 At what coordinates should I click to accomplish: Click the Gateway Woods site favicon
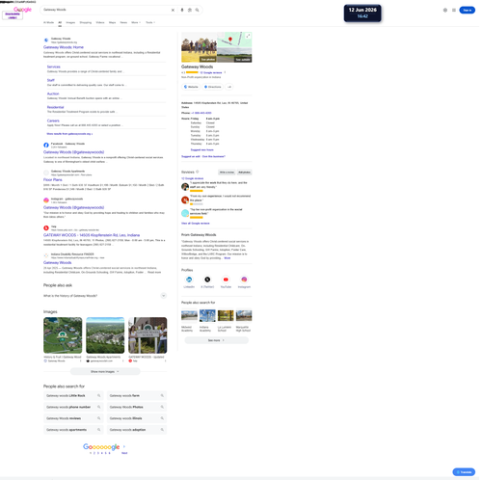[x=46, y=40]
